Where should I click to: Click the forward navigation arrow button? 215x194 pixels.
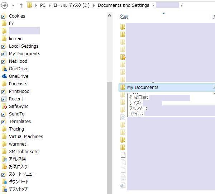pyautogui.click(x=5, y=5)
